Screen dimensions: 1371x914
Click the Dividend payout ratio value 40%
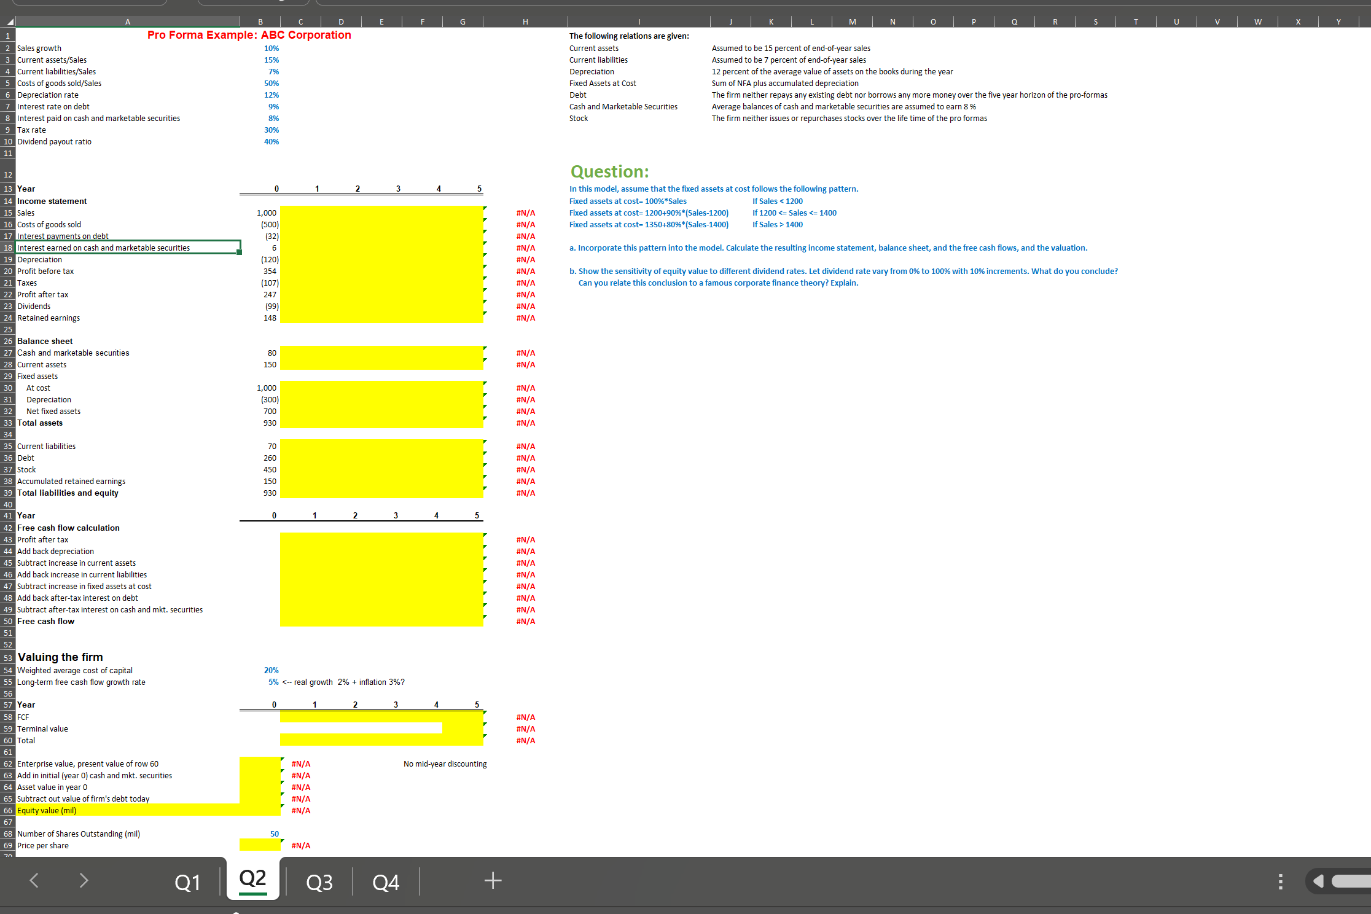click(271, 141)
